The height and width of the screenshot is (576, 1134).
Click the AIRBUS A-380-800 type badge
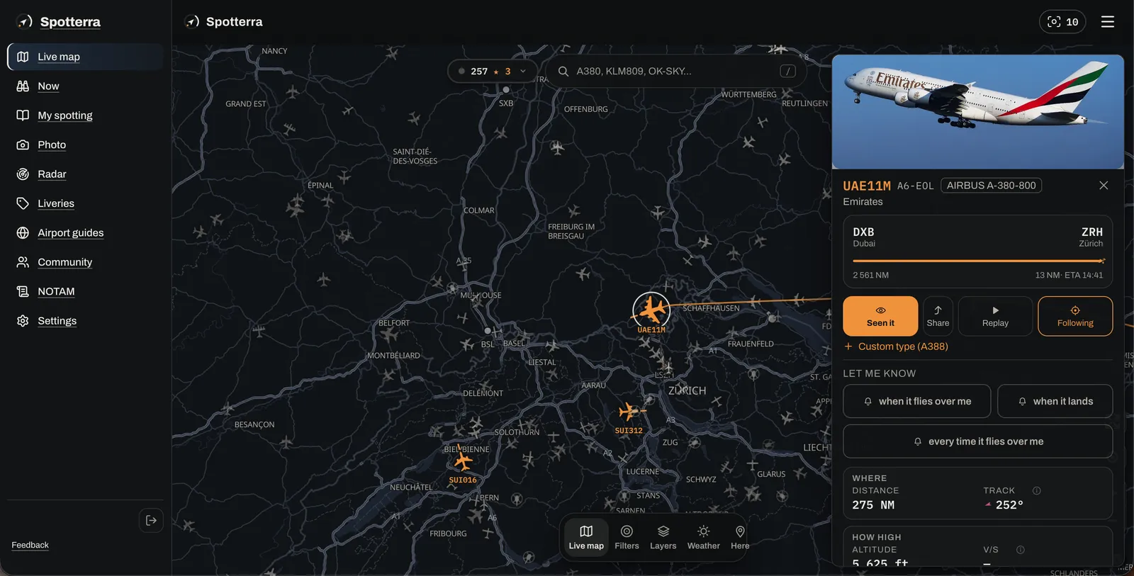pos(991,186)
